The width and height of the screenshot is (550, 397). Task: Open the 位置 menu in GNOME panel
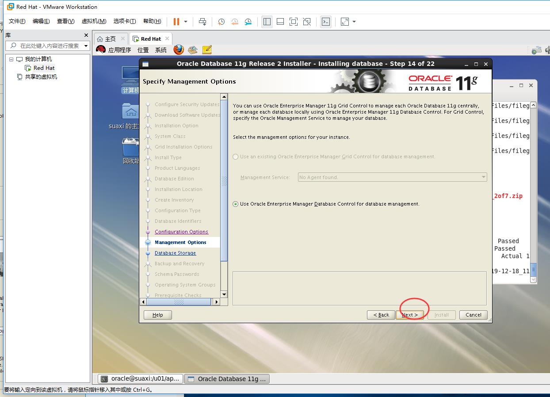click(x=143, y=50)
